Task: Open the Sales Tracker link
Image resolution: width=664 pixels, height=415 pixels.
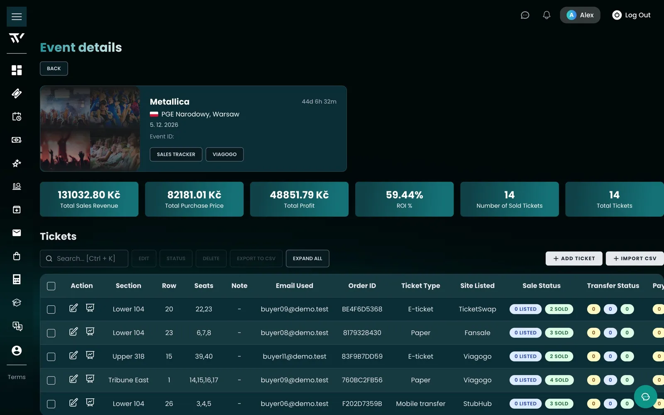Action: click(x=176, y=154)
